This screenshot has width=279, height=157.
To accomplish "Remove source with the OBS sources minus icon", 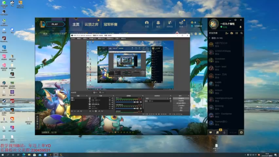I will tap(93, 111).
